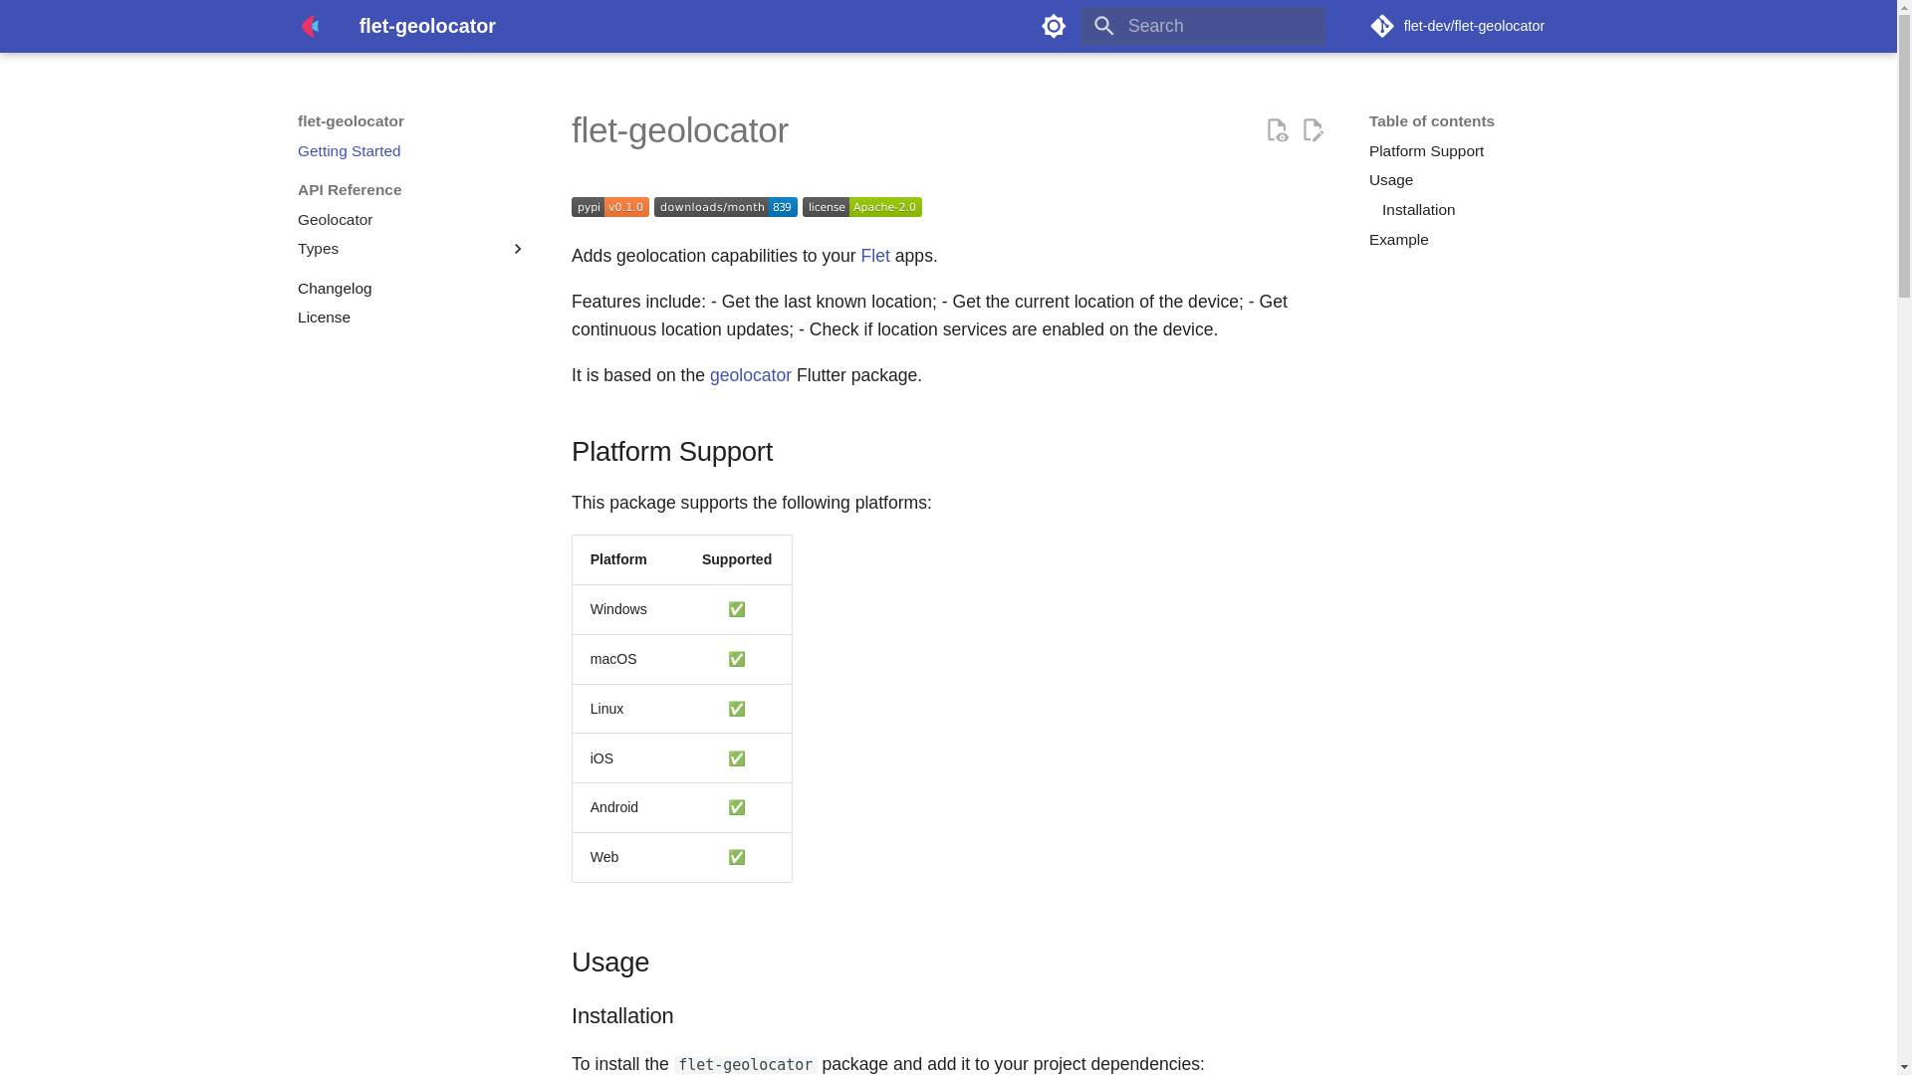
Task: Jump to Usage in table of contents
Action: coord(1391,180)
